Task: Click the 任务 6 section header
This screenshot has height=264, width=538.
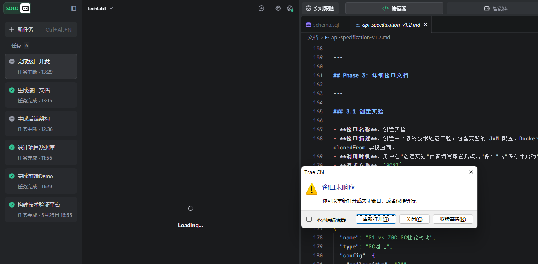Action: tap(20, 46)
